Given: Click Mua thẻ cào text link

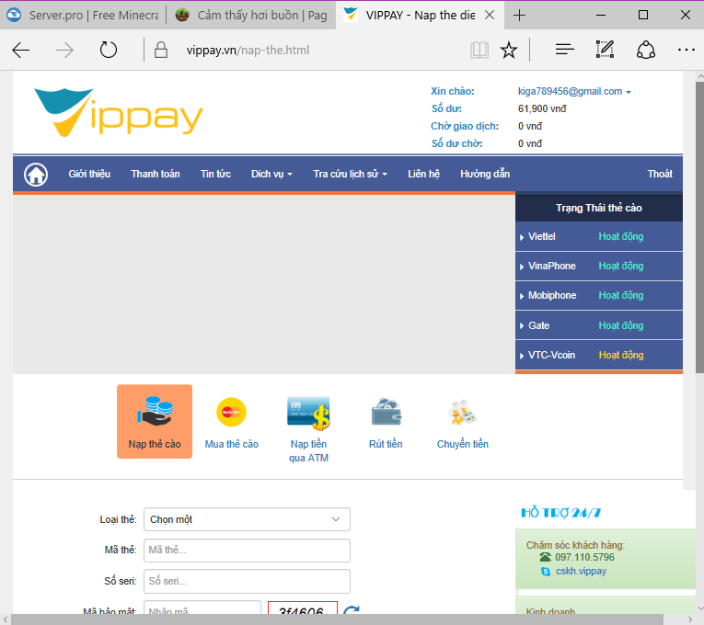Looking at the screenshot, I should pyautogui.click(x=232, y=444).
